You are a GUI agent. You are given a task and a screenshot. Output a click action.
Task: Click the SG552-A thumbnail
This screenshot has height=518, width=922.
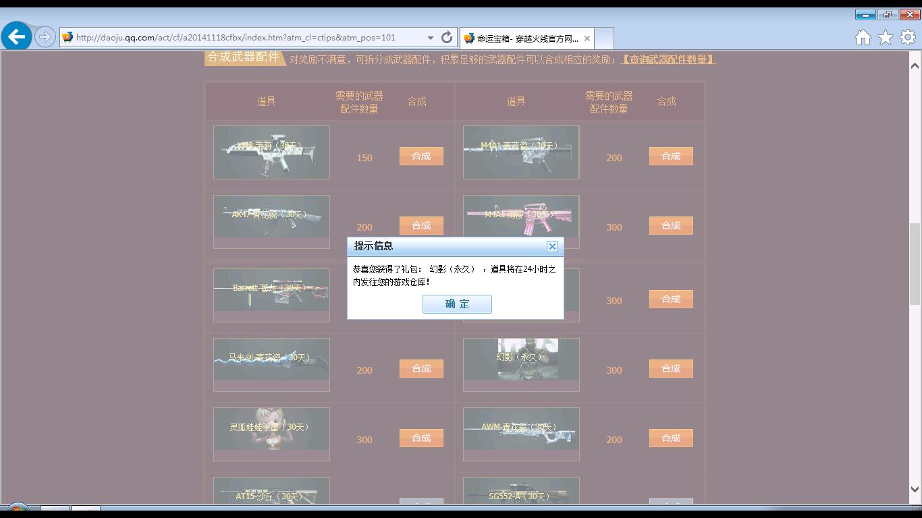(x=521, y=490)
